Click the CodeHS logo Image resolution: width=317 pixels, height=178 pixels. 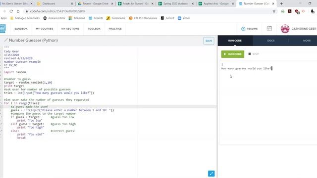3,29
